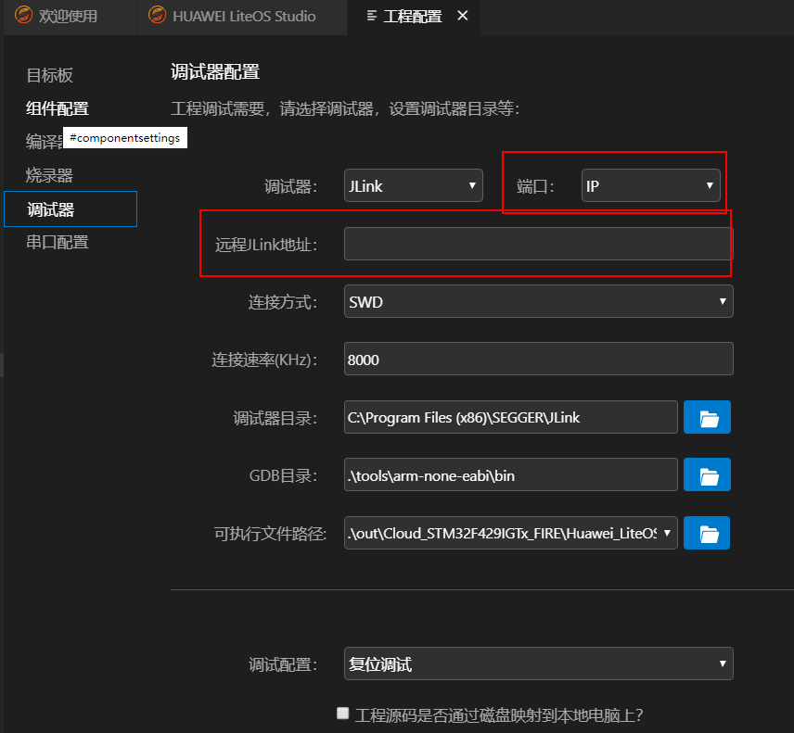Image resolution: width=794 pixels, height=733 pixels.
Task: Open 串口配置 settings section
Action: (58, 242)
